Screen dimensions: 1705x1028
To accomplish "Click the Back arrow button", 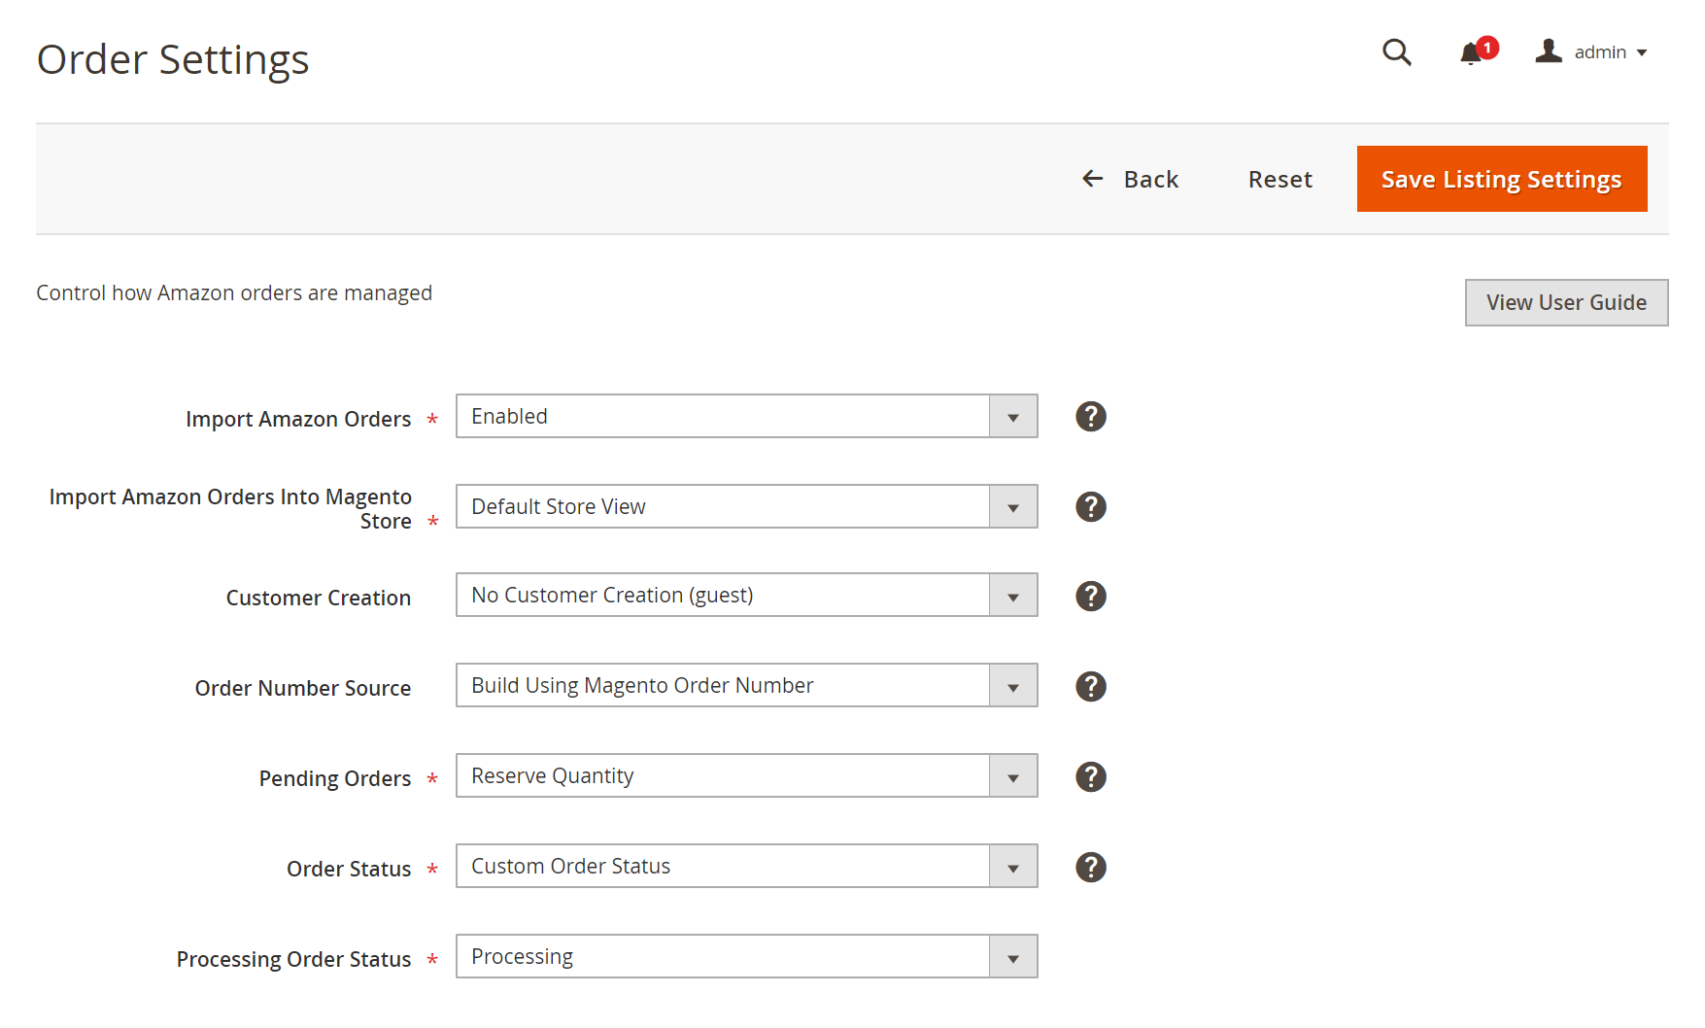I will coord(1130,179).
